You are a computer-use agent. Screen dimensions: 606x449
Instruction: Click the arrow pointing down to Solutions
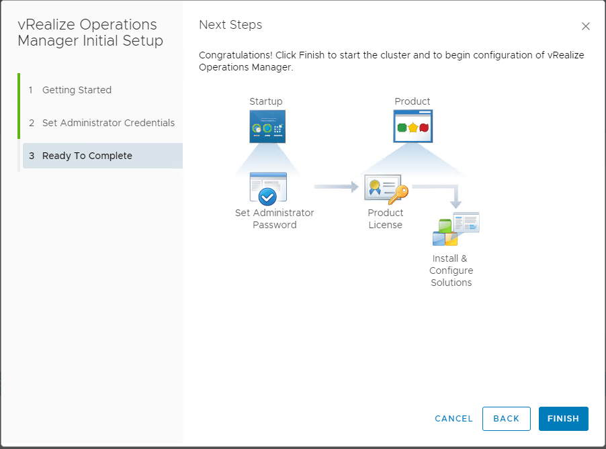[x=456, y=197]
